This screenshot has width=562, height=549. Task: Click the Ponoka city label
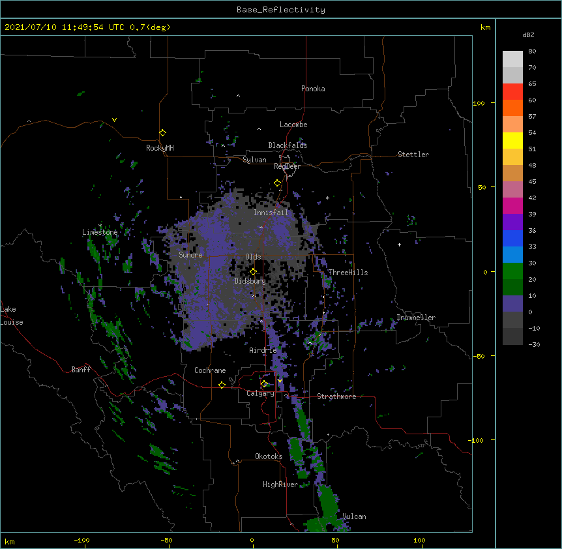coord(313,89)
